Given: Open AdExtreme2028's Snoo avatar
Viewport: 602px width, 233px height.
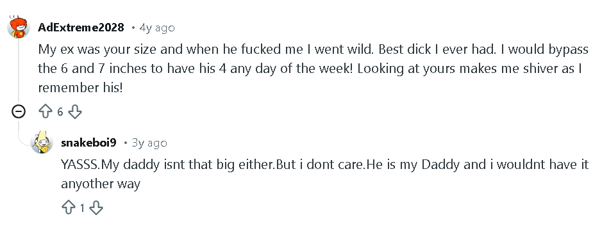Looking at the screenshot, I should point(19,28).
